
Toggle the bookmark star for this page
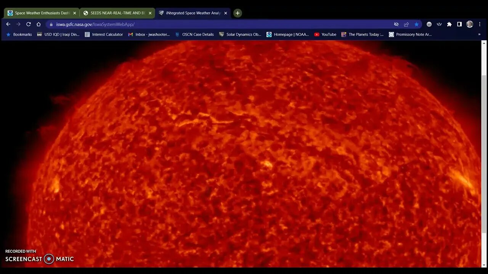click(x=416, y=24)
